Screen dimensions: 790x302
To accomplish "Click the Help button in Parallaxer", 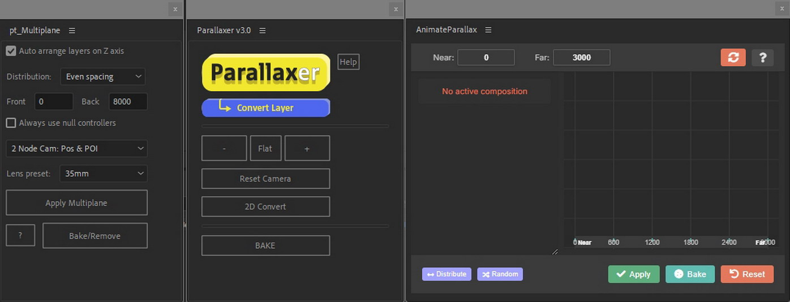I will (x=348, y=62).
